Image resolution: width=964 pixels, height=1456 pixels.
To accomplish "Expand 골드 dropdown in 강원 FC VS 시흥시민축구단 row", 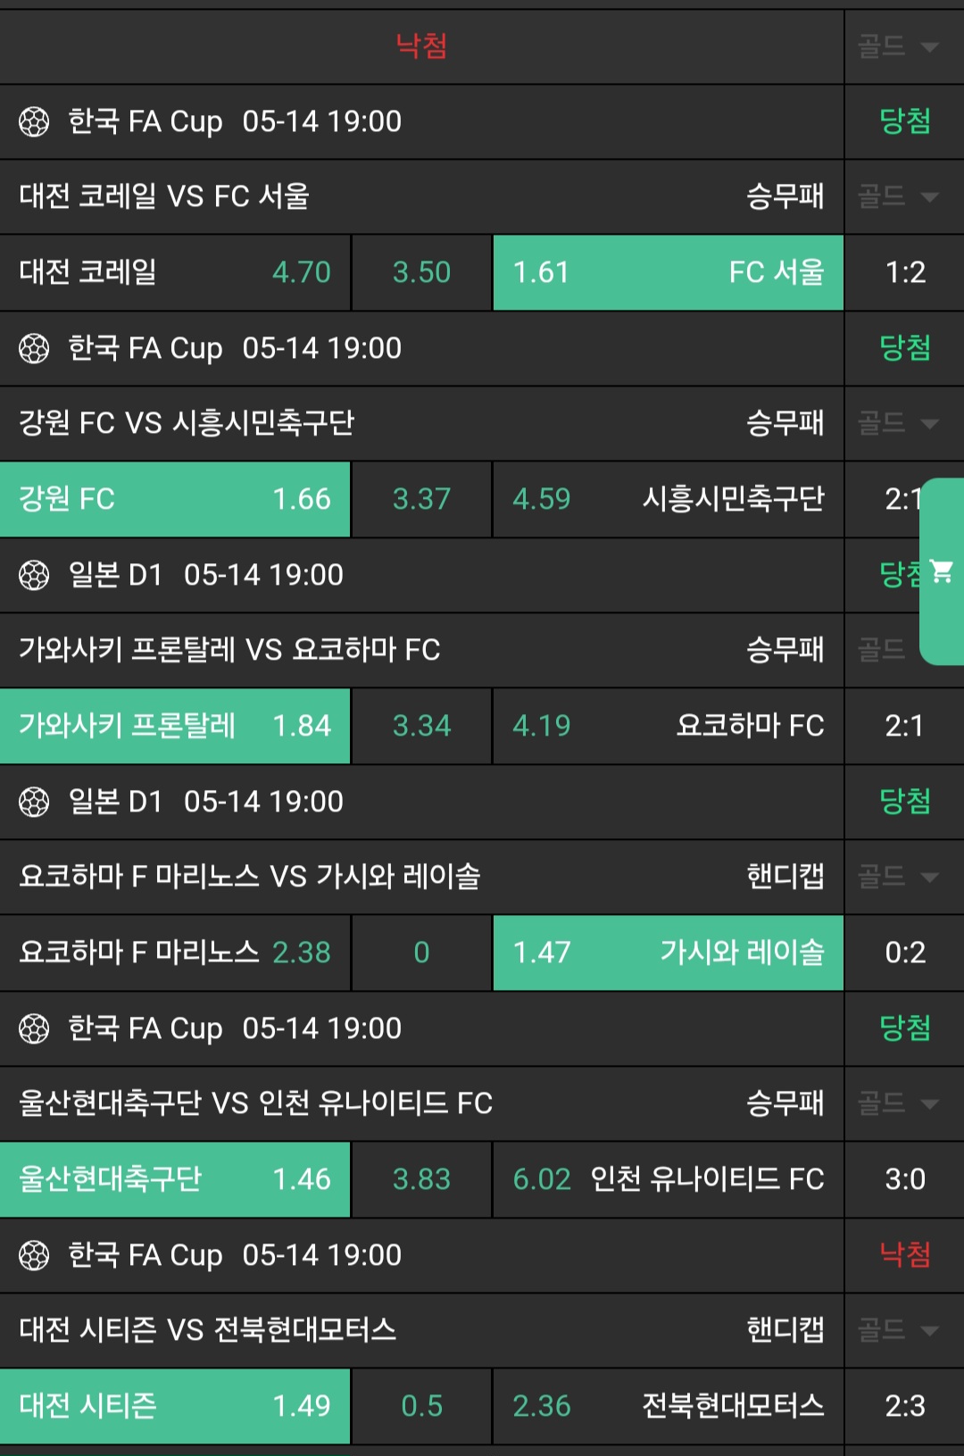I will click(x=898, y=423).
